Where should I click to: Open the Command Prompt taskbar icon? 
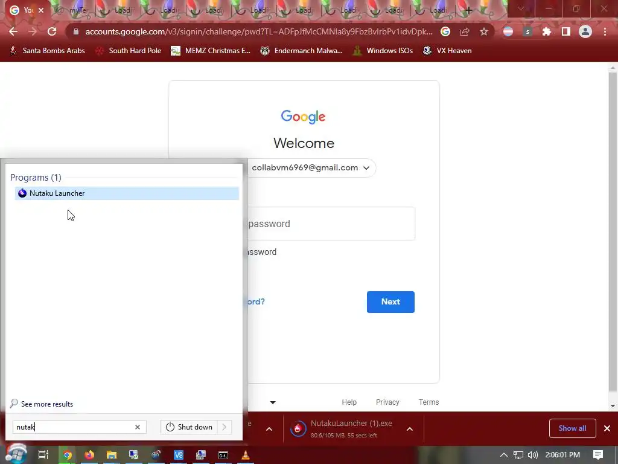(223, 455)
